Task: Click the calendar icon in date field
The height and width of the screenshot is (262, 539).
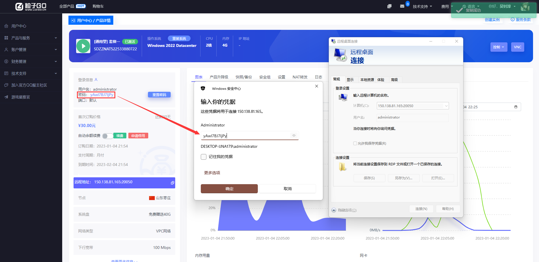Action: [x=516, y=107]
